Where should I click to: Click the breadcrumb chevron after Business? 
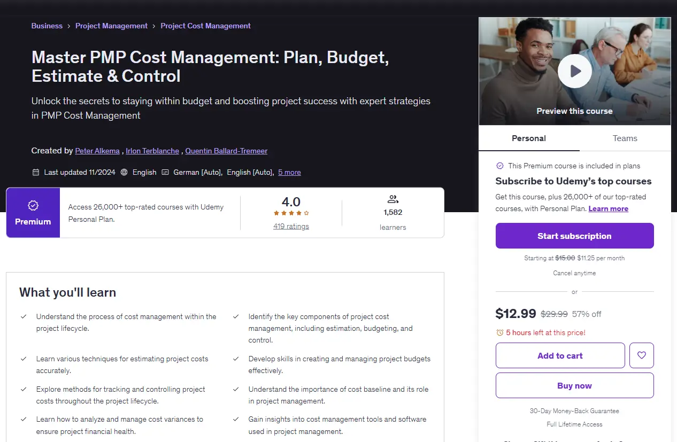click(x=69, y=26)
